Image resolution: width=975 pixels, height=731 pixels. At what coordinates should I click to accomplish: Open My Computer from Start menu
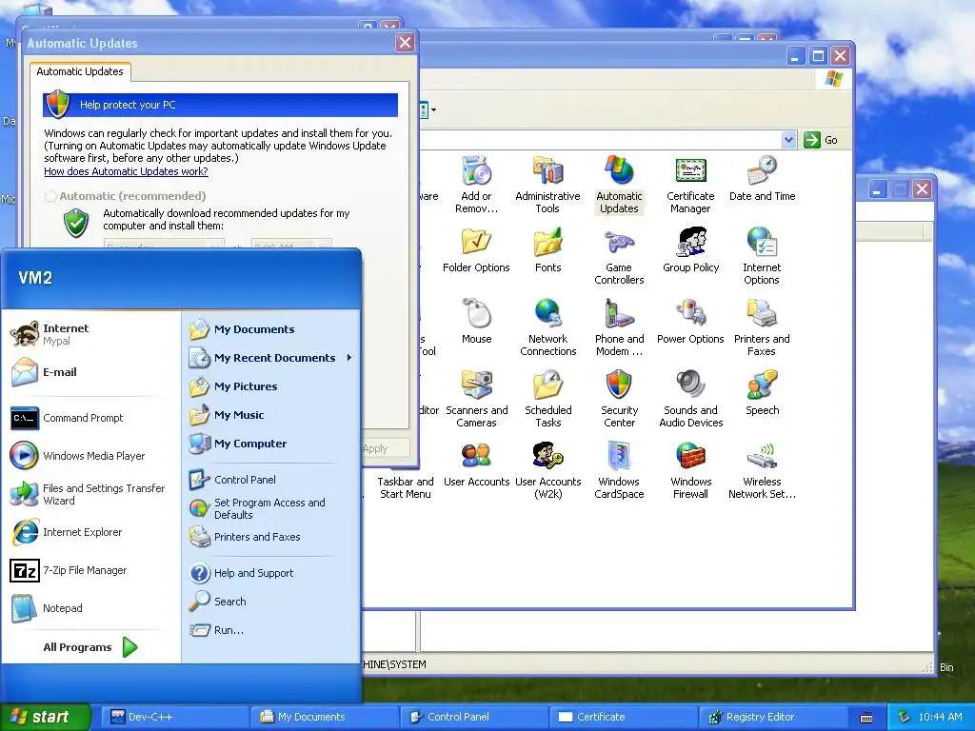tap(270, 444)
